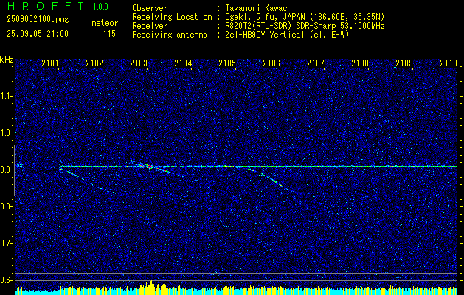Click time marker 2107
This screenshot has height=295, width=464.
click(316, 63)
